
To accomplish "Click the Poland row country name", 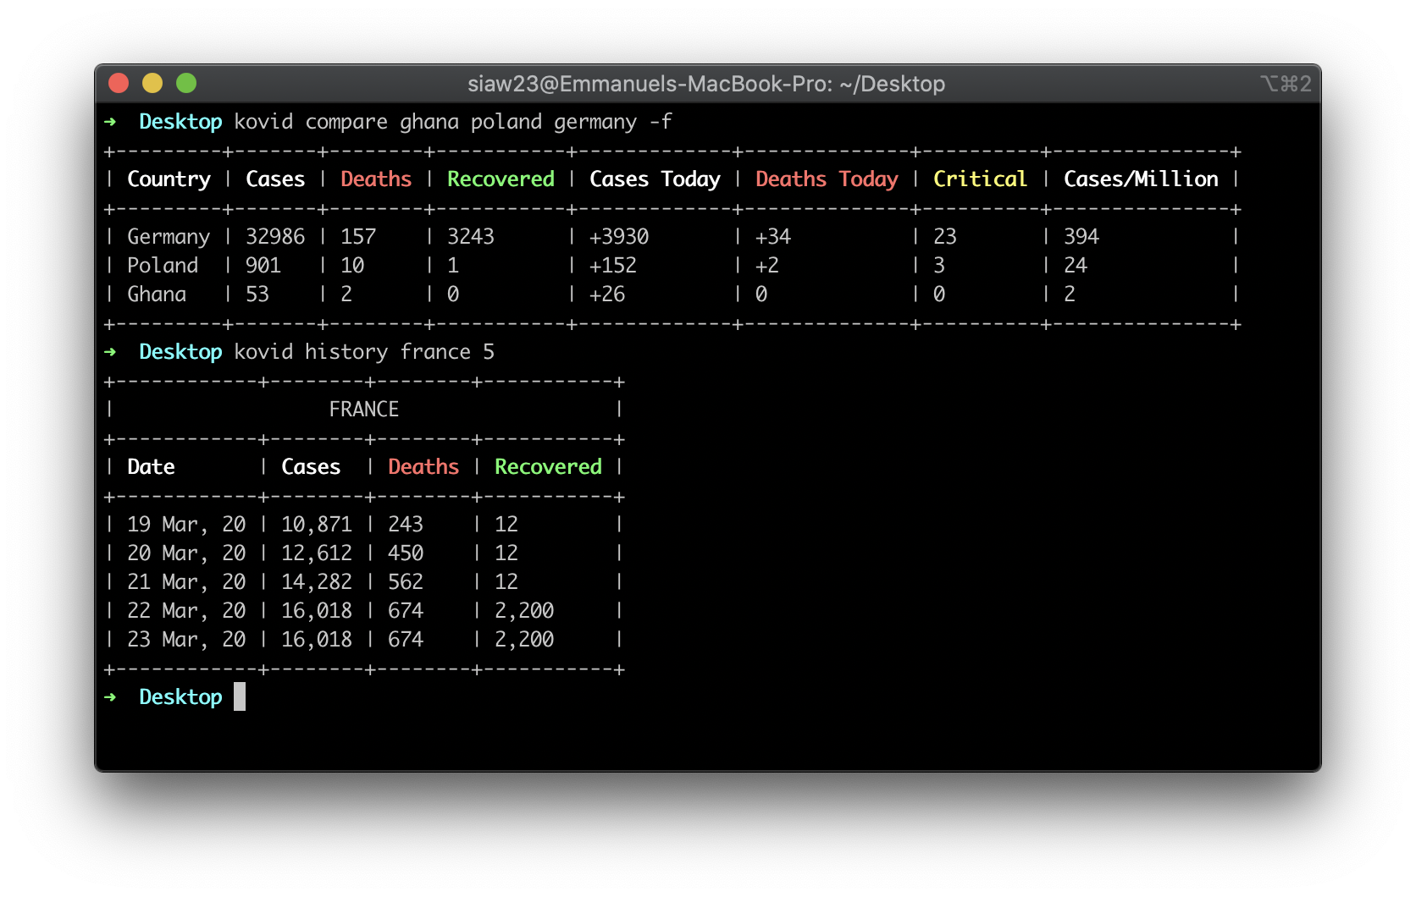I will [x=163, y=266].
